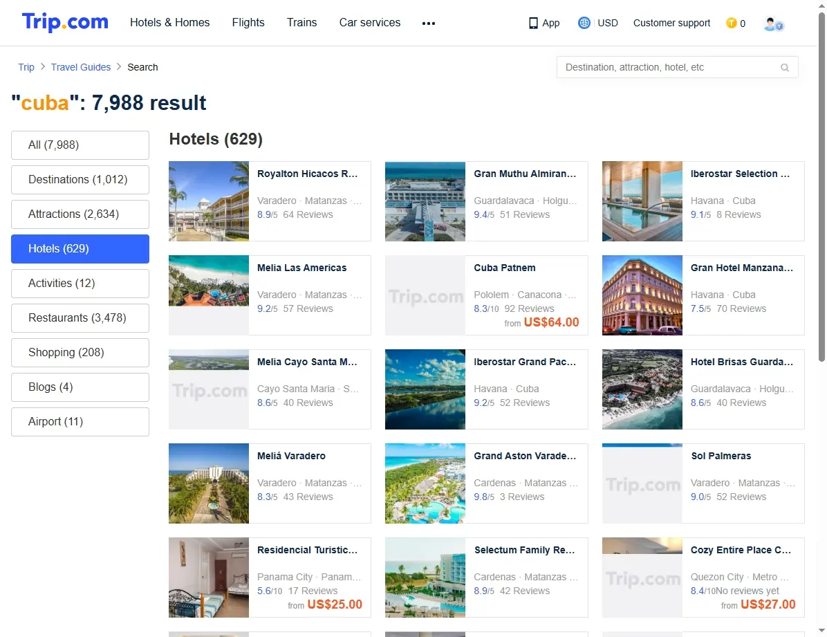Image resolution: width=827 pixels, height=637 pixels.
Task: Click the US$27.00 price
Action: (768, 604)
